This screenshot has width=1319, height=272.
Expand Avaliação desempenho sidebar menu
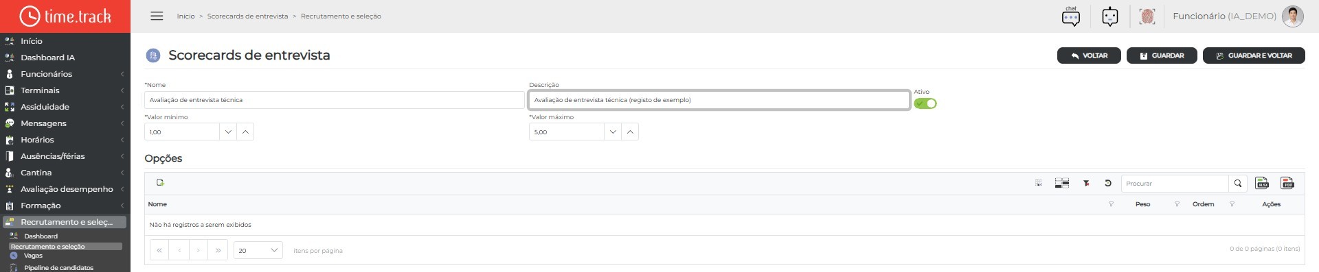point(65,189)
